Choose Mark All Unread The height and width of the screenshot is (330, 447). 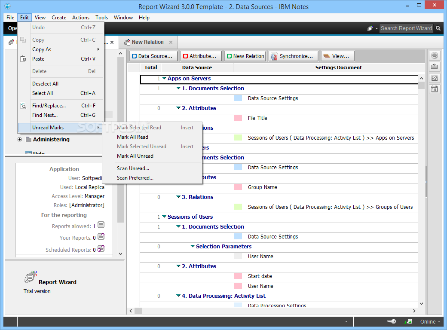pyautogui.click(x=152, y=156)
